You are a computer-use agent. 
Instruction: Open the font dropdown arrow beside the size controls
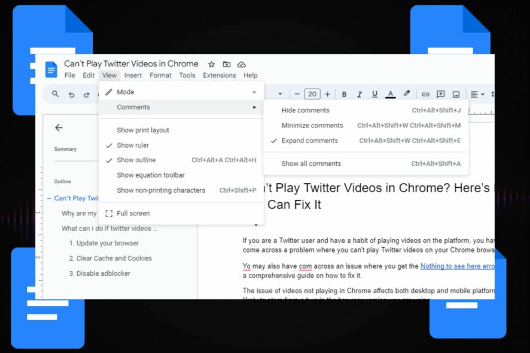click(x=280, y=94)
